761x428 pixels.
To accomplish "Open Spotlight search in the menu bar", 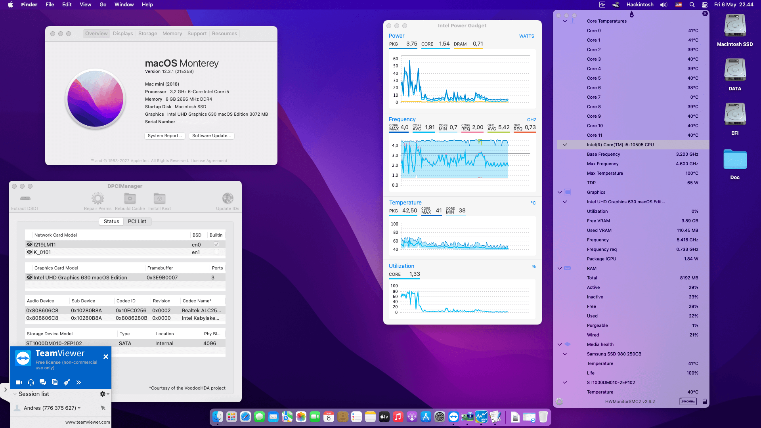I will point(692,5).
